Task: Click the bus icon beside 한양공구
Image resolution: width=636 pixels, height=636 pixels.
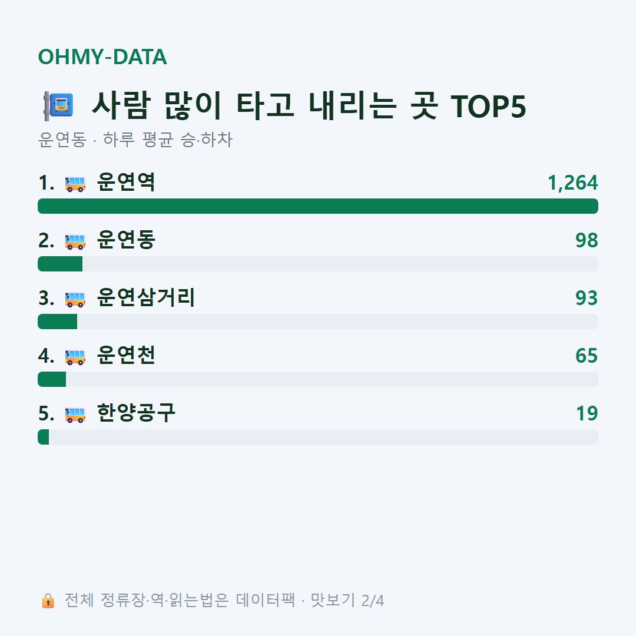Action: [75, 415]
